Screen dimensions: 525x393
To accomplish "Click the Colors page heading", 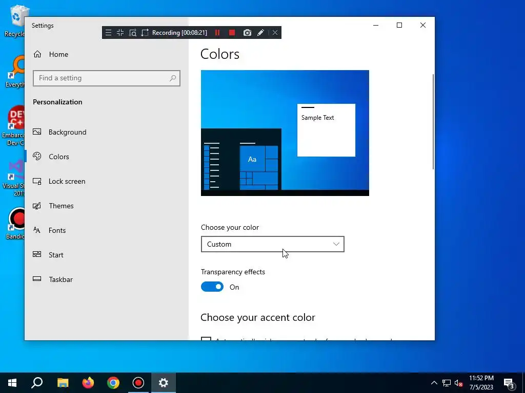I will pos(220,54).
